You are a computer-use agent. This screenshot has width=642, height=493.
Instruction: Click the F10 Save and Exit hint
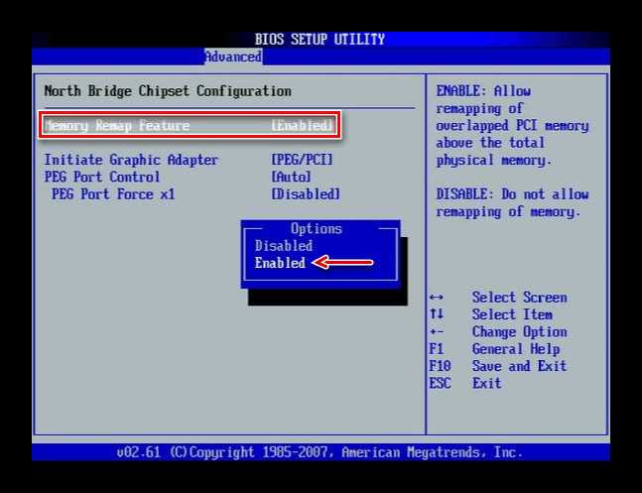[x=498, y=366]
